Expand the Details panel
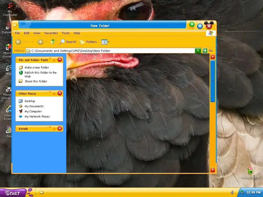The image size is (263, 197). click(60, 129)
